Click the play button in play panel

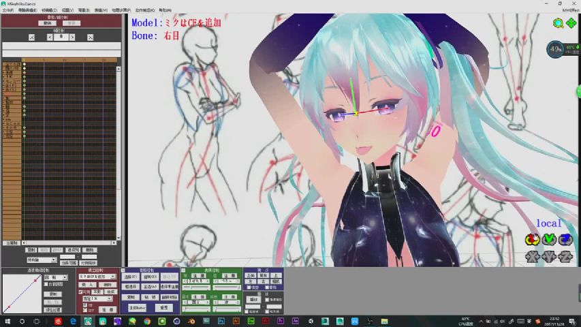tap(253, 300)
